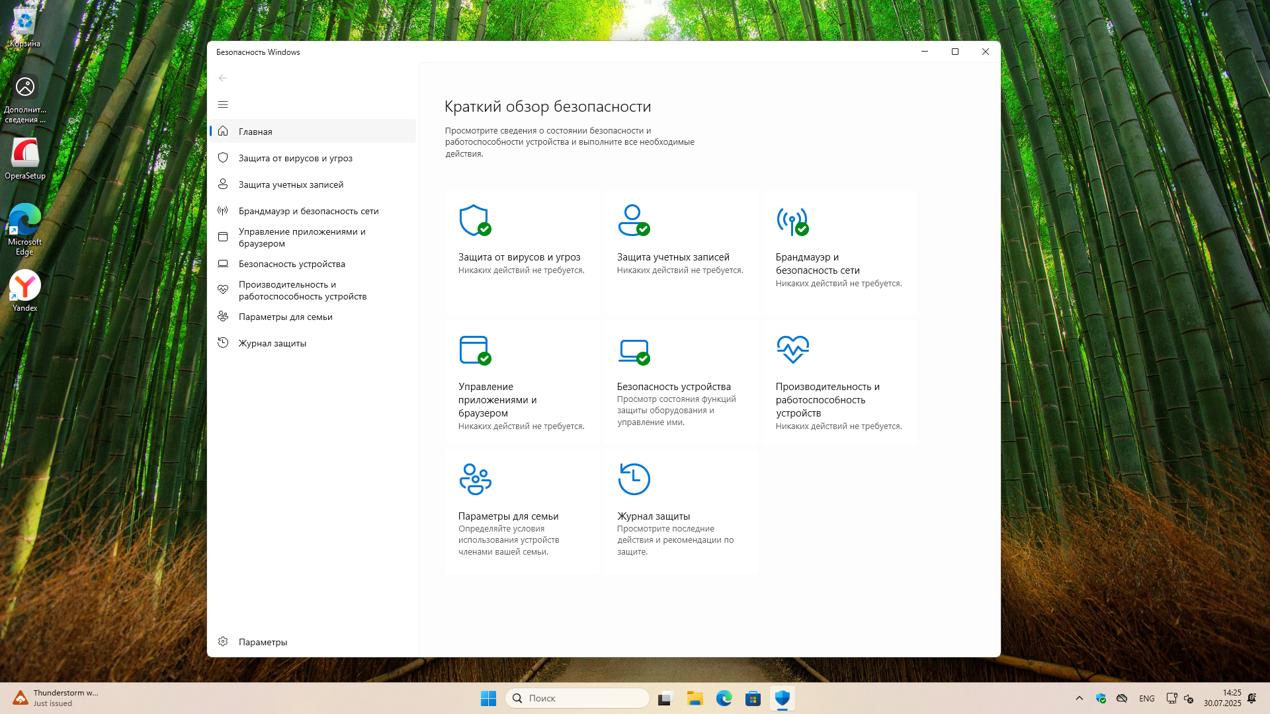Show hidden system tray icons chevron
This screenshot has height=714, width=1270.
(1079, 698)
